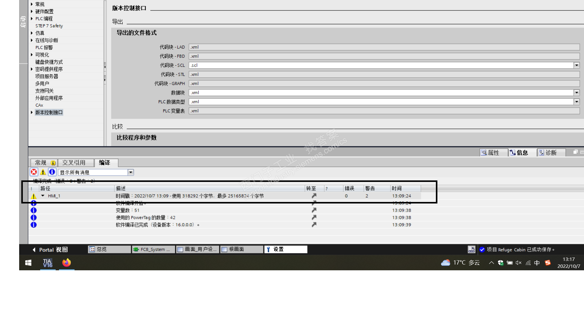Toggle the errors filter icon
Screen dimensions: 584x328
pos(34,172)
